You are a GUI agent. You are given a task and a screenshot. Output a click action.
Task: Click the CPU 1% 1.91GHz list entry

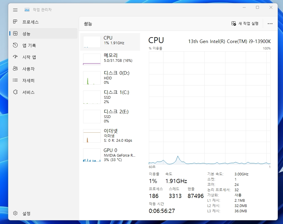(110, 42)
